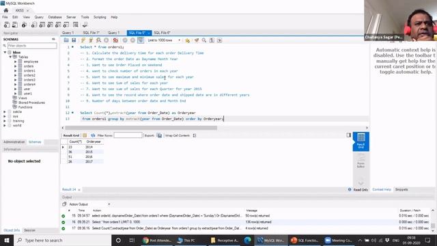Select the Result Grid view button

click(361, 141)
